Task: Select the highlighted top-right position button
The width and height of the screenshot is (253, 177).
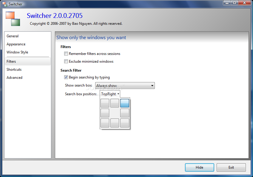Action: [x=125, y=103]
